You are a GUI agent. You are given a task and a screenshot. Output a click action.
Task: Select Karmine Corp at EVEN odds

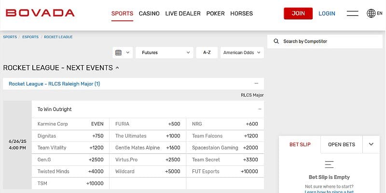pos(70,124)
